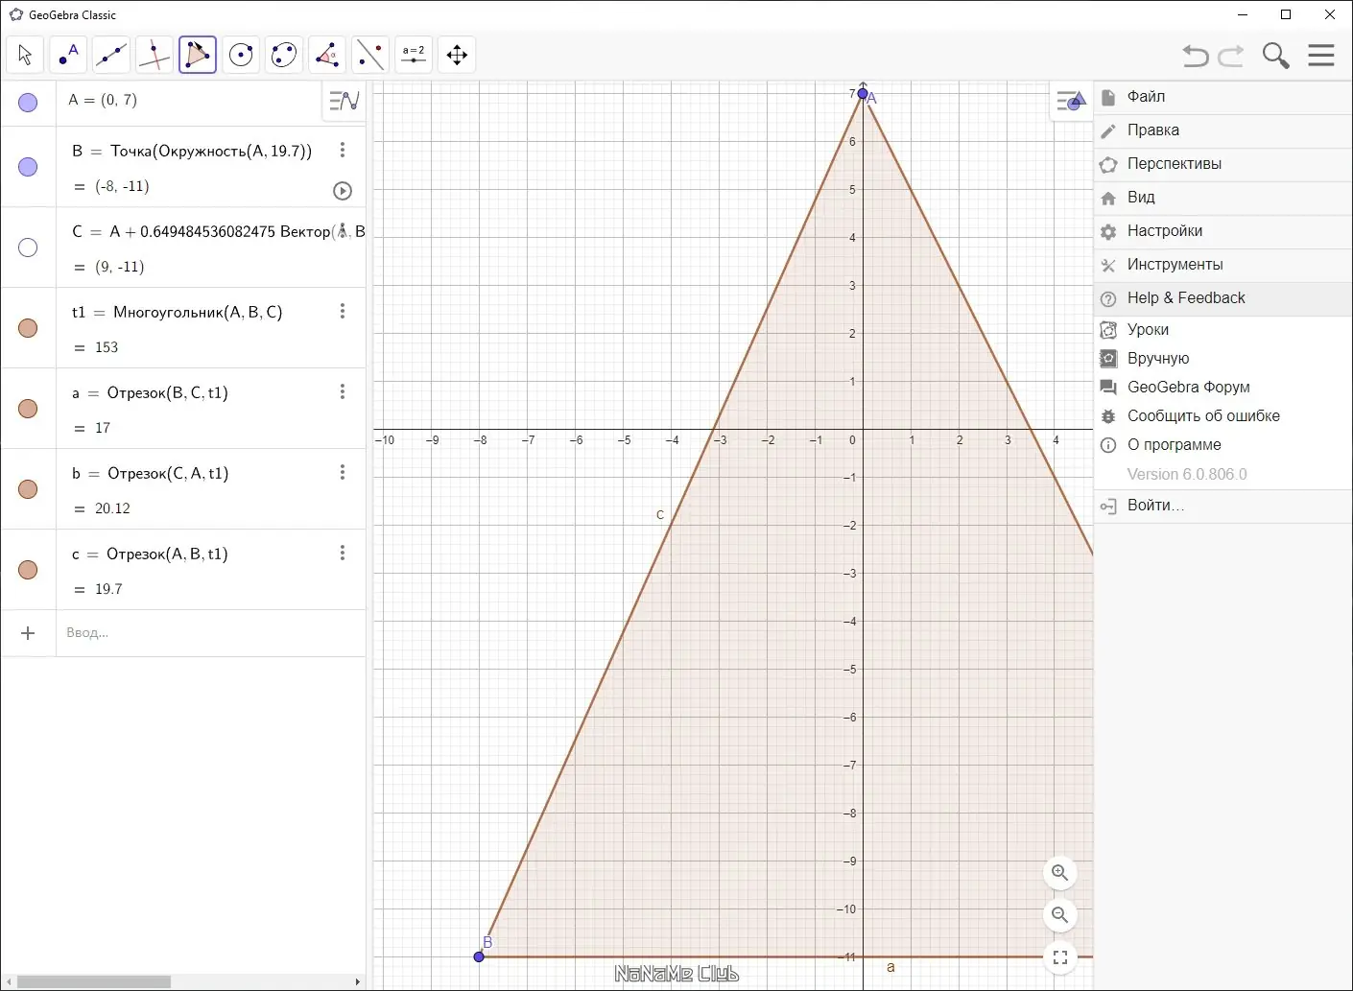Open more options for point B row
The width and height of the screenshot is (1353, 991).
[x=343, y=151]
